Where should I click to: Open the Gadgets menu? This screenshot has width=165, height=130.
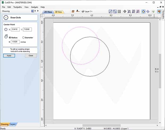pos(35,7)
